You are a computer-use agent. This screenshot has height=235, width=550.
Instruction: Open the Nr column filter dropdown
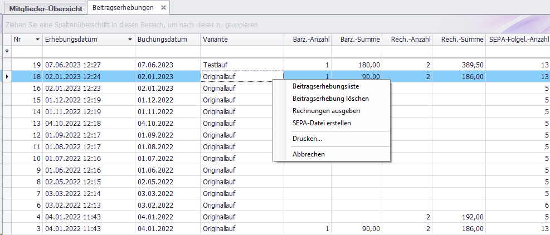[37, 40]
